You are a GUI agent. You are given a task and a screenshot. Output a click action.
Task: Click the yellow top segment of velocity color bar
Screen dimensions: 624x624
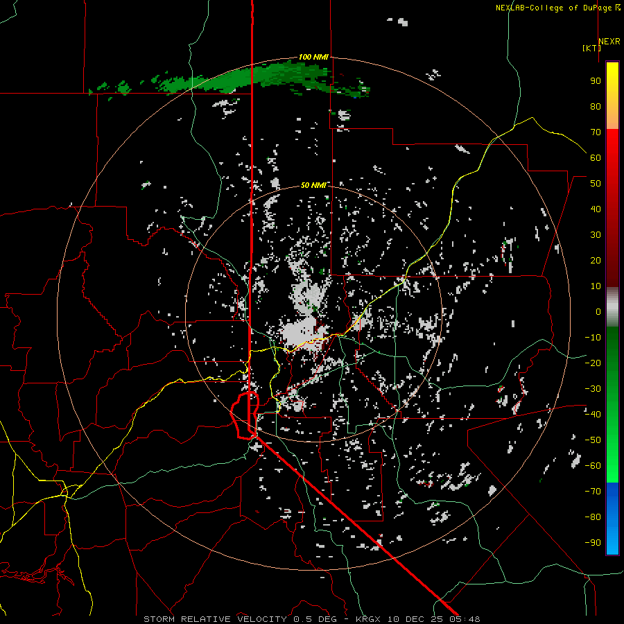click(x=612, y=96)
